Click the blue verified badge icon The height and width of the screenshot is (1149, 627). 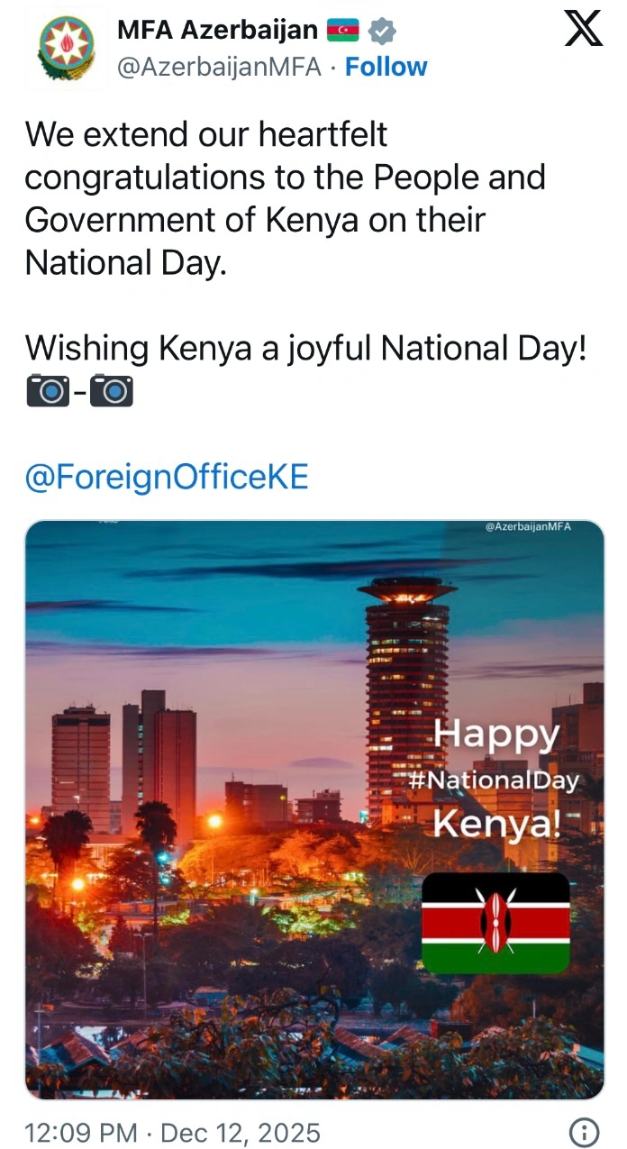[384, 31]
